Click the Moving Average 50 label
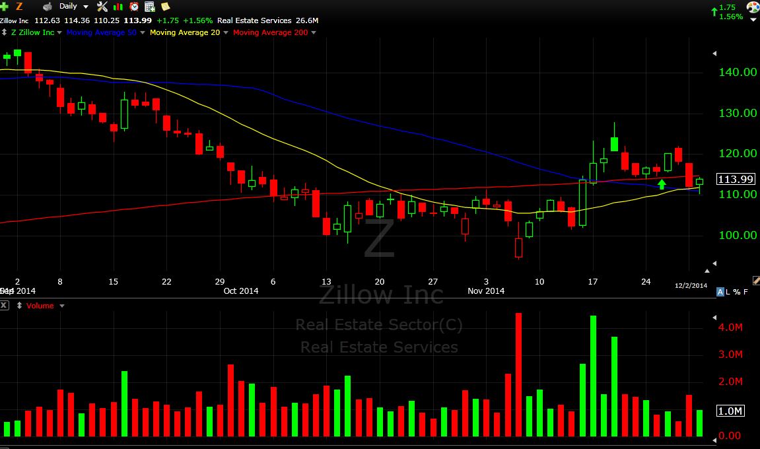Viewport: 760px width, 449px height. click(x=101, y=32)
